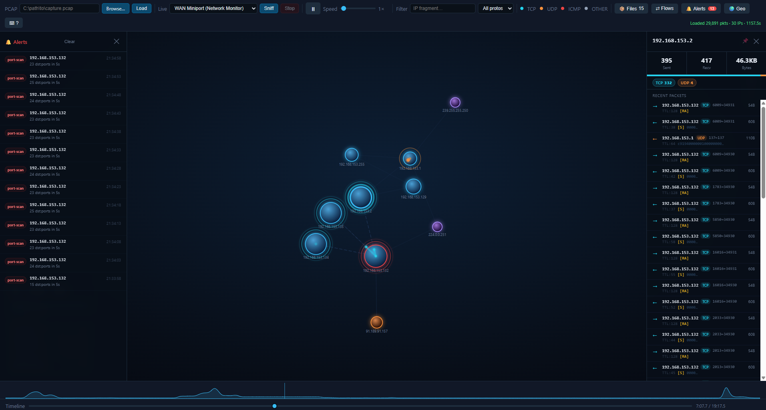Open port-scan alert at 21:34:58
The height and width of the screenshot is (410, 766).
tap(63, 61)
